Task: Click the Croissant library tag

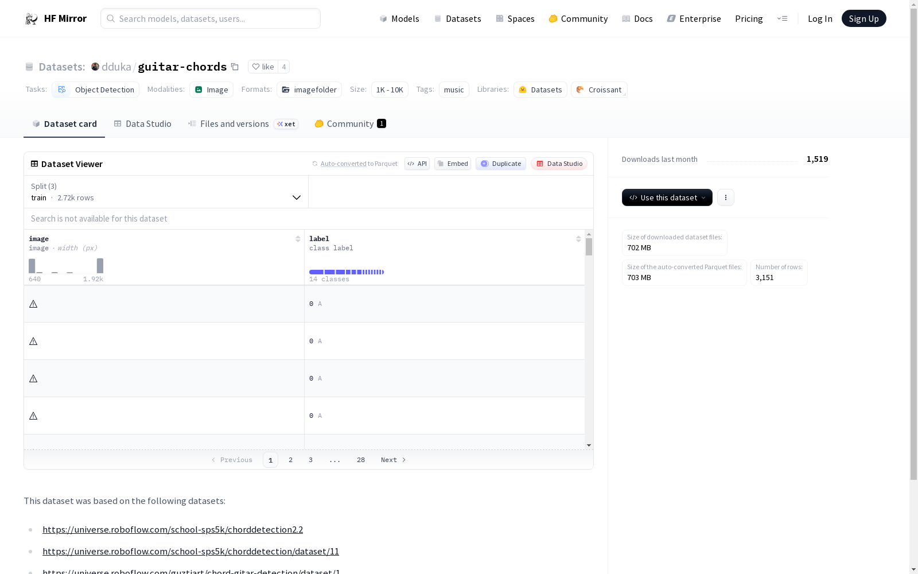Action: pos(599,90)
